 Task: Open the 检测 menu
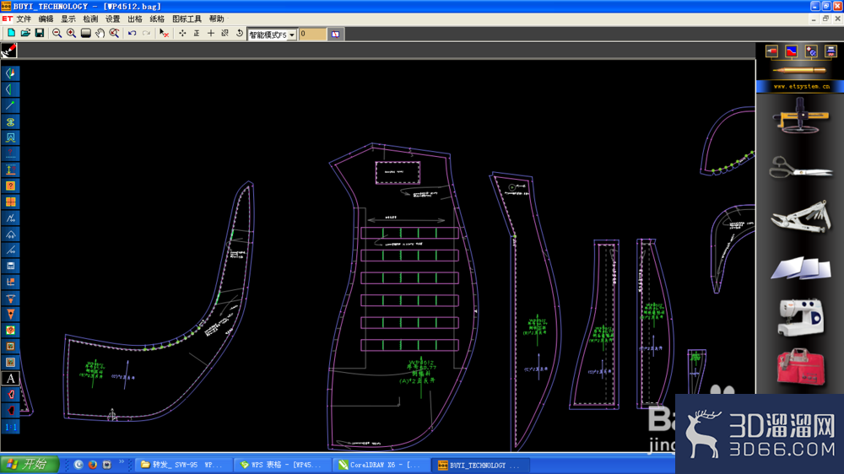90,19
